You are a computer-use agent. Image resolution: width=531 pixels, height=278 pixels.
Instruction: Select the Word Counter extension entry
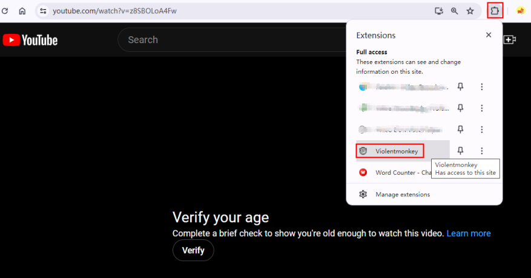coord(403,172)
